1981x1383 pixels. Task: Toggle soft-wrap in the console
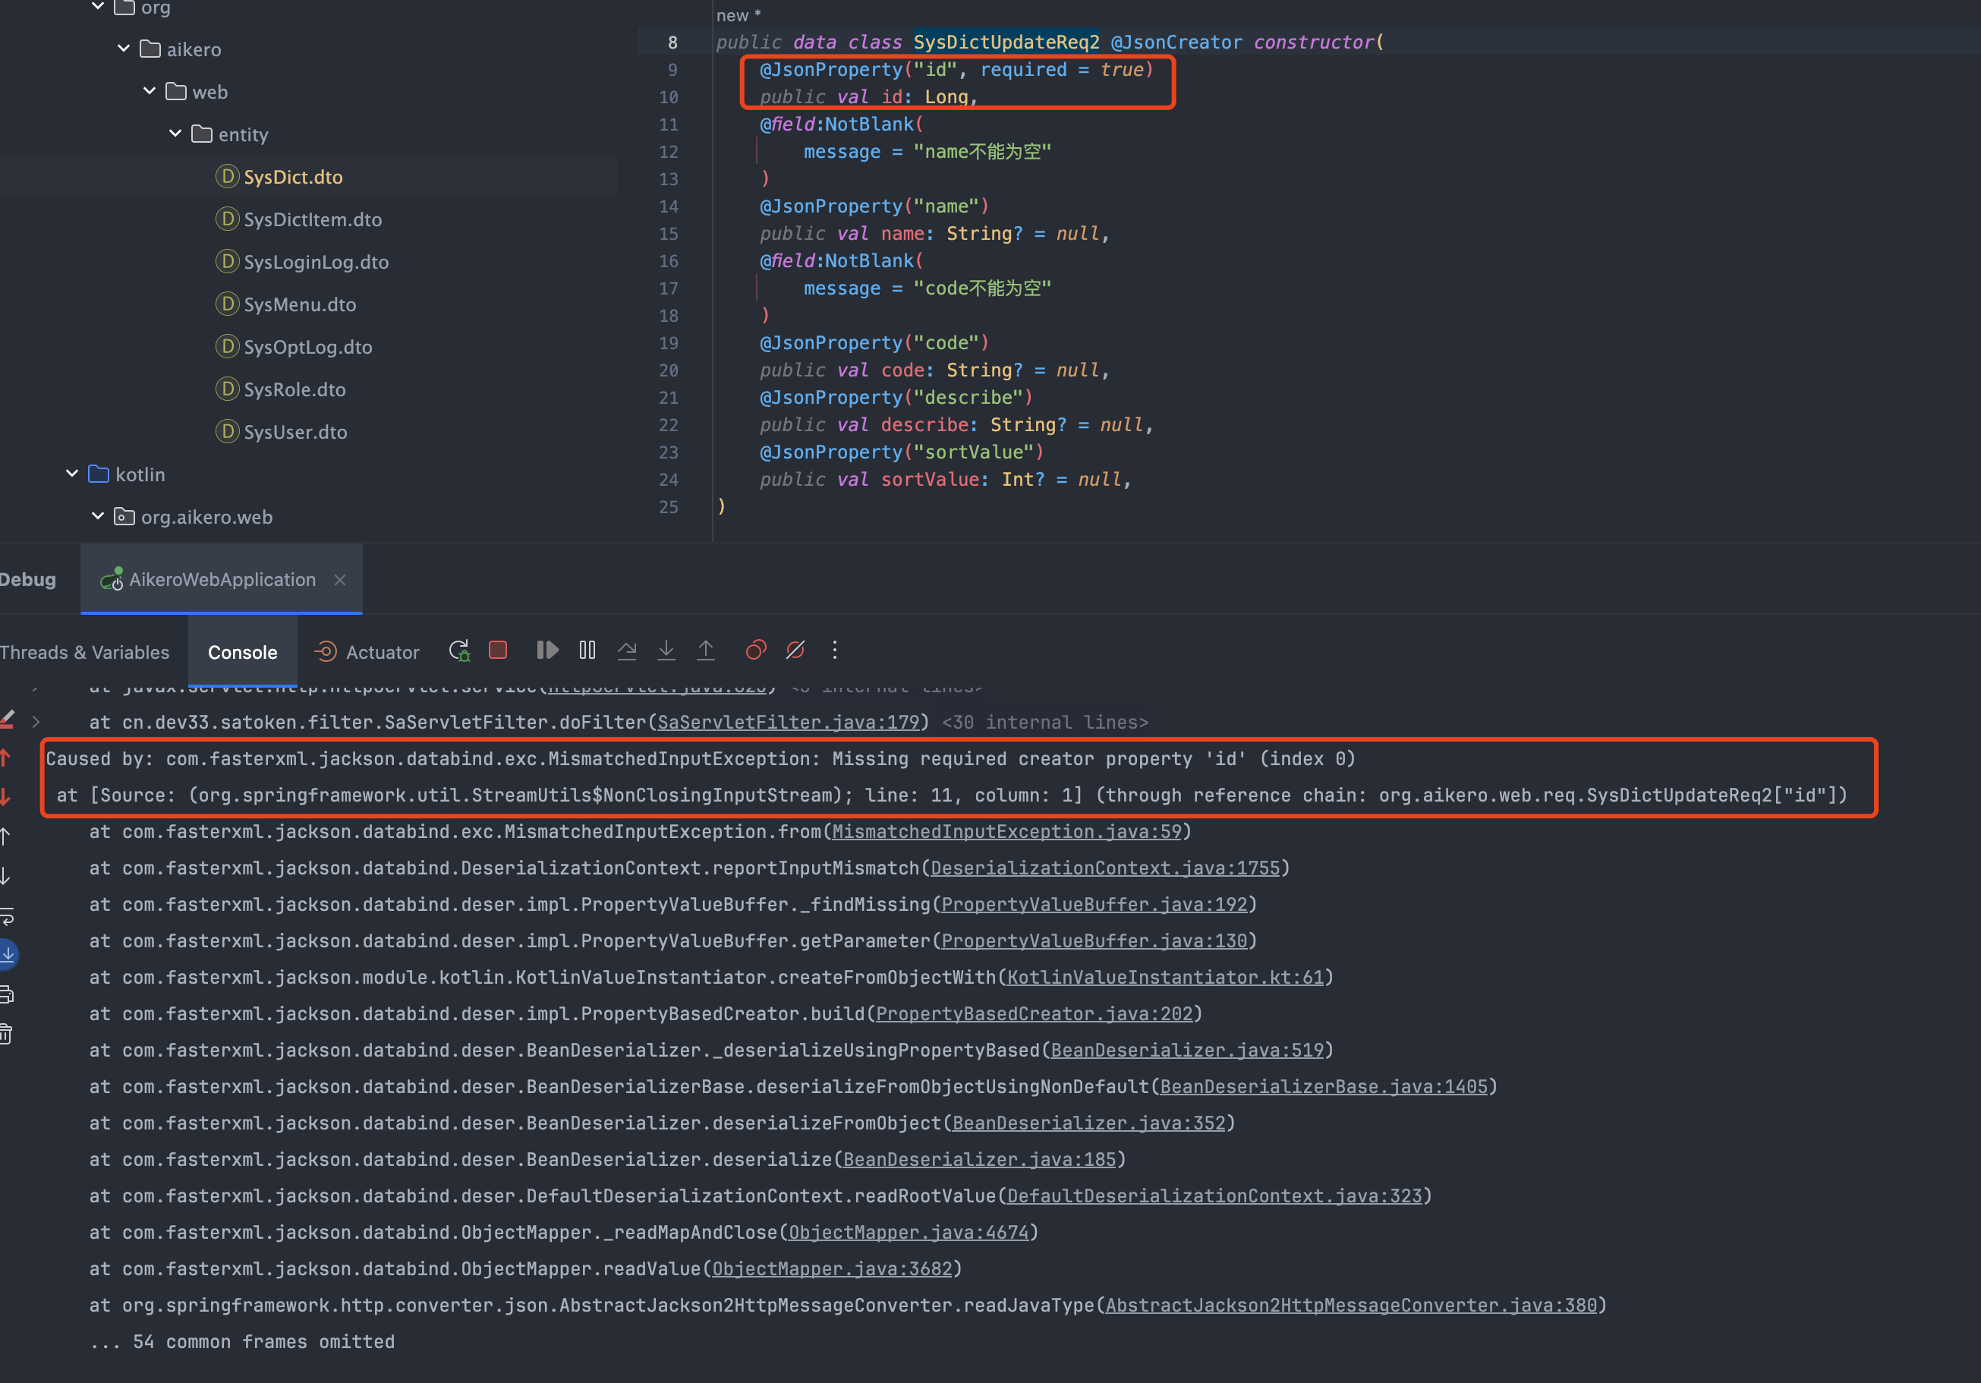click(7, 915)
